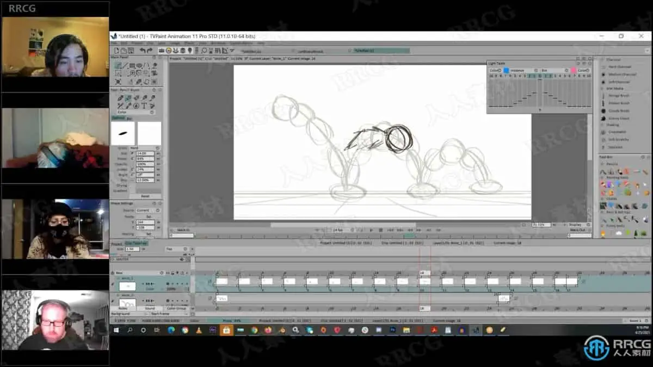The width and height of the screenshot is (653, 367).
Task: Click the Notes button below layers
Action: 123,308
